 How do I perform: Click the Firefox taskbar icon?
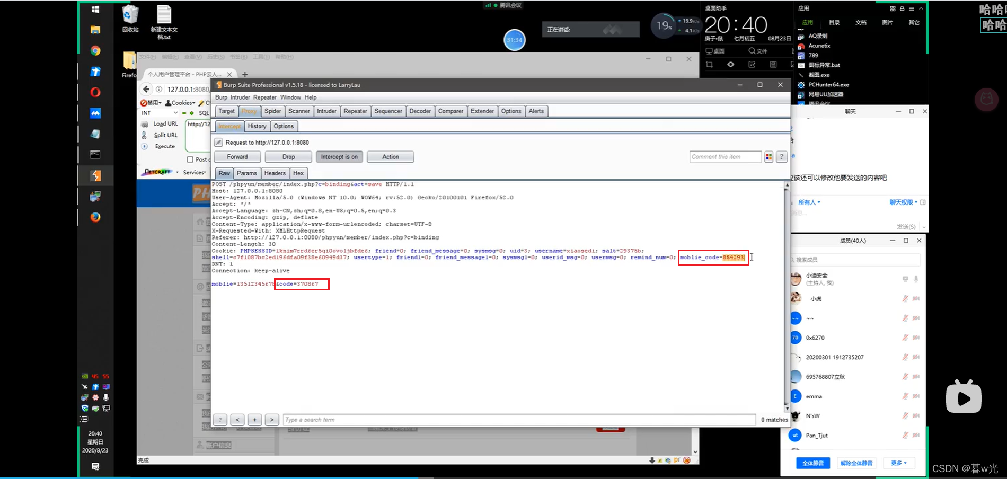click(x=95, y=217)
